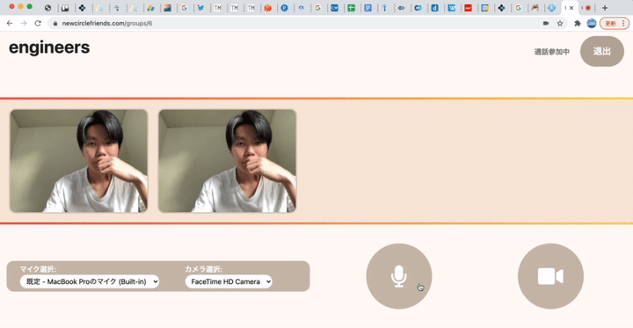
Task: Leave the call with the 退出 button
Action: click(x=602, y=51)
